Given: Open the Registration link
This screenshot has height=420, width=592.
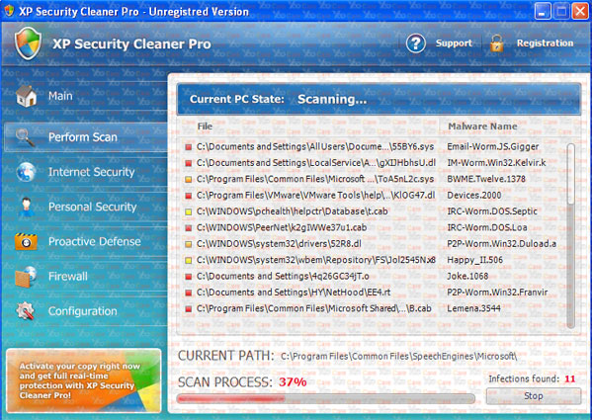Looking at the screenshot, I should tap(545, 43).
